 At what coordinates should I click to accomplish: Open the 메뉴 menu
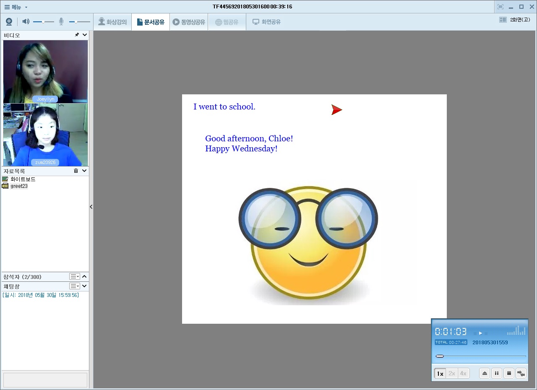16,7
